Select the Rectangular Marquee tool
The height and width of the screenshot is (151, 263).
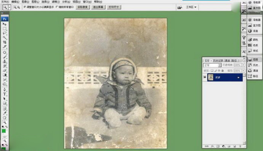click(x=5, y=29)
